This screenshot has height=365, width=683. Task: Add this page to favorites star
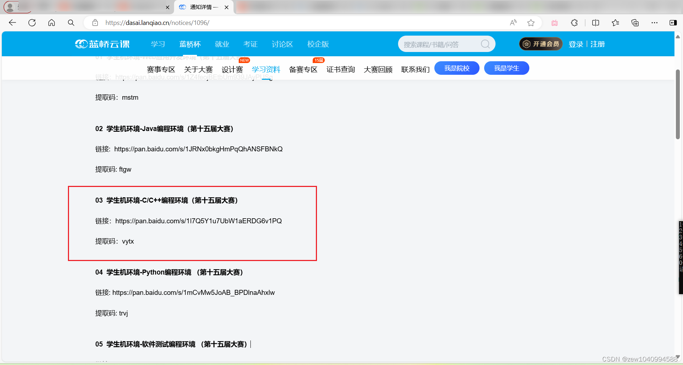[531, 23]
